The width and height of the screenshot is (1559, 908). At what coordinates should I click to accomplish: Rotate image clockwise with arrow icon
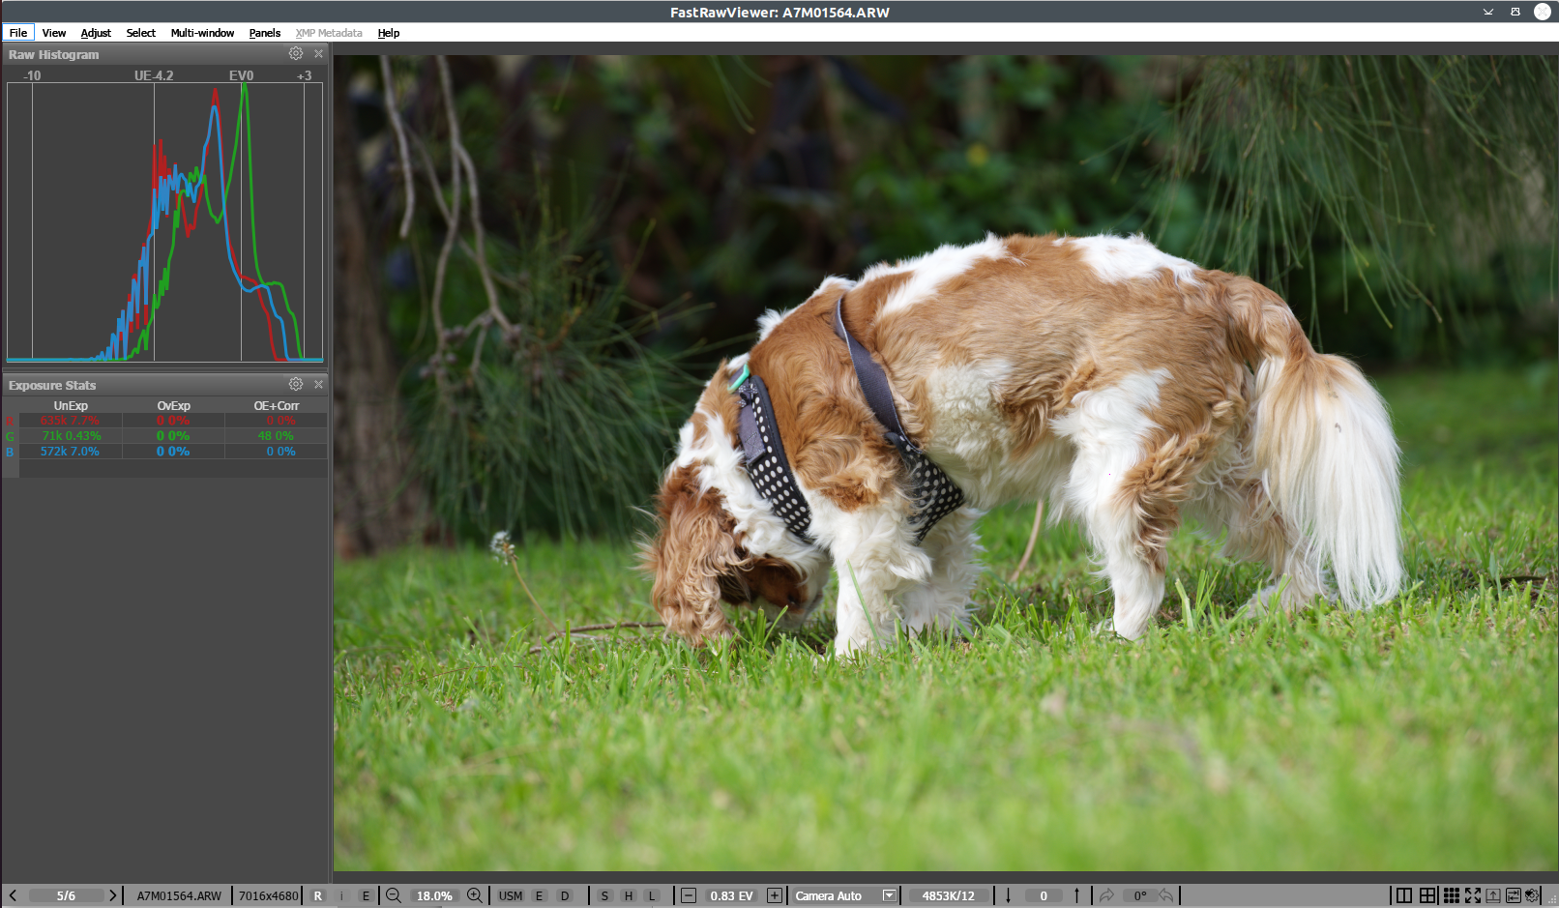[x=1106, y=895]
